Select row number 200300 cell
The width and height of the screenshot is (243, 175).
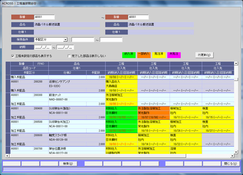tap(41, 95)
